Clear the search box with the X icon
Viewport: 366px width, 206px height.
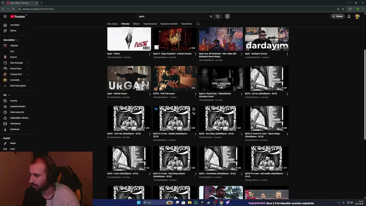pos(211,16)
